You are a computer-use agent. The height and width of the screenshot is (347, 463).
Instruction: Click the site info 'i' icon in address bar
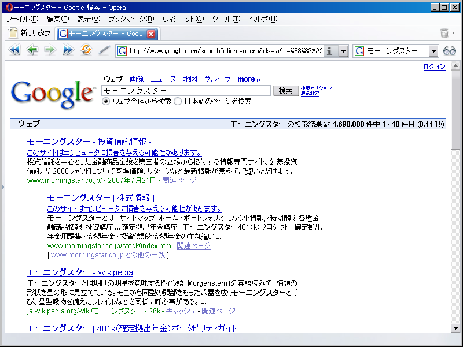[x=330, y=51]
